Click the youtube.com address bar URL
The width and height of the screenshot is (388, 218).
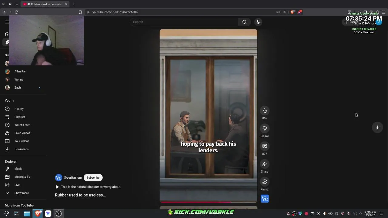coord(115,12)
